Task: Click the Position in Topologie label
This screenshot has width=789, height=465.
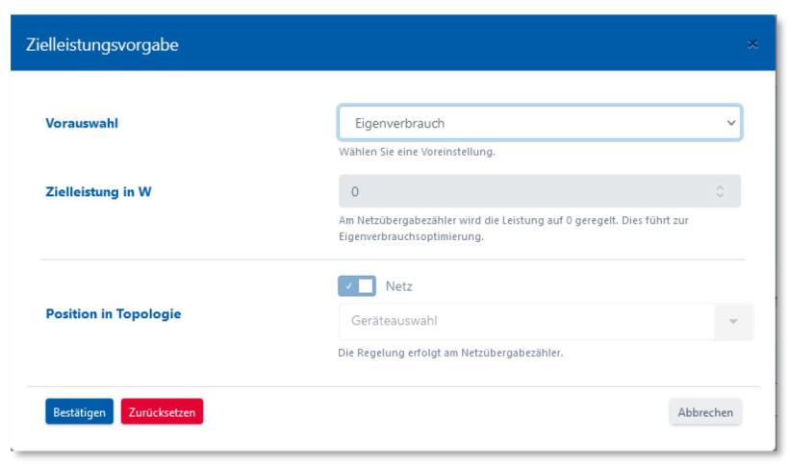Action: point(114,314)
